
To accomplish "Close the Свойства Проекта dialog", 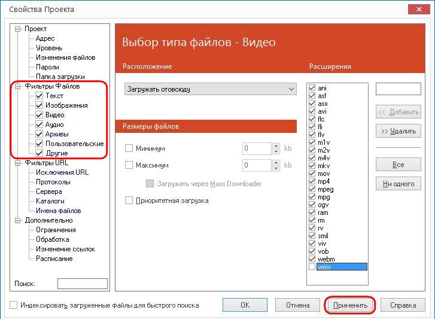I will 419,9.
